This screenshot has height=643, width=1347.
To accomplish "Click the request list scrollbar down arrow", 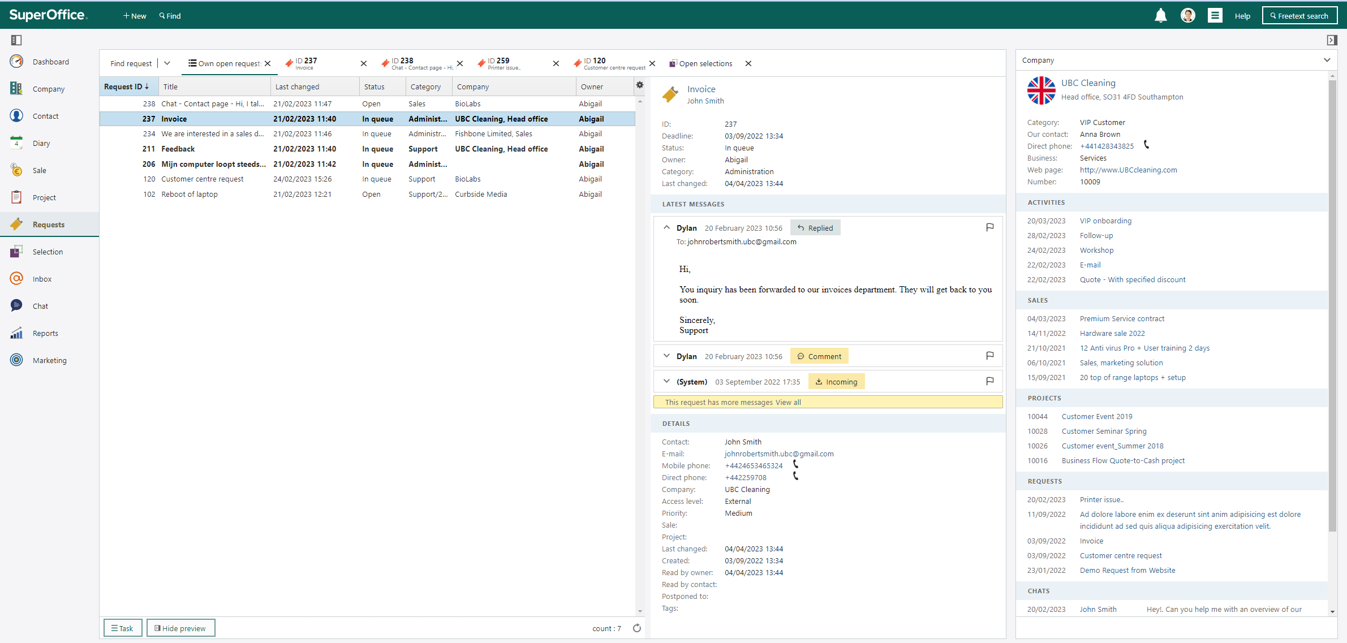I will [640, 611].
